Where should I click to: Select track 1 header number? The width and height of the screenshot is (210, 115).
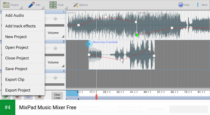click(x=64, y=12)
